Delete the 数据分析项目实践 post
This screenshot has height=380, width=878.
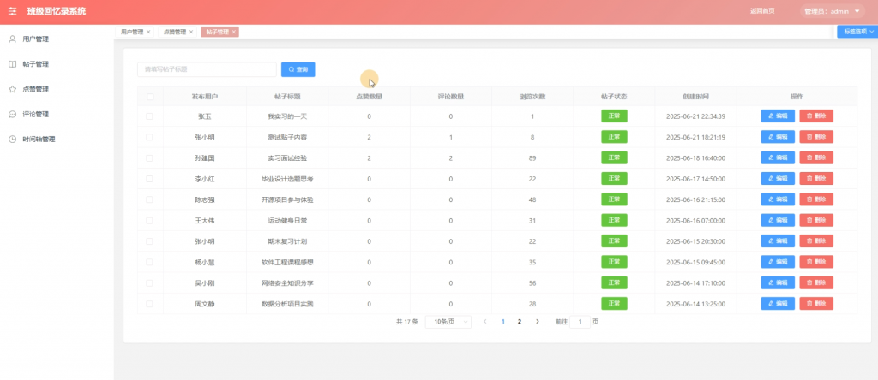pos(816,304)
